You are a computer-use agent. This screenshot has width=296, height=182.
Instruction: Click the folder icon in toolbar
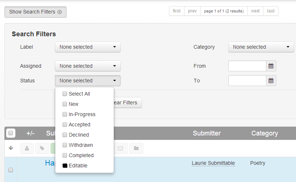[136, 148]
